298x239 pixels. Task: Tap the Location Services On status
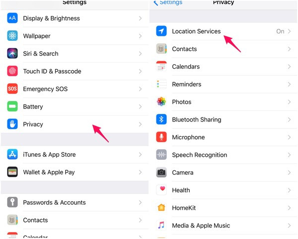[280, 31]
